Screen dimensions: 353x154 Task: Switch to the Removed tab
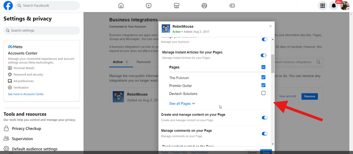tap(143, 62)
